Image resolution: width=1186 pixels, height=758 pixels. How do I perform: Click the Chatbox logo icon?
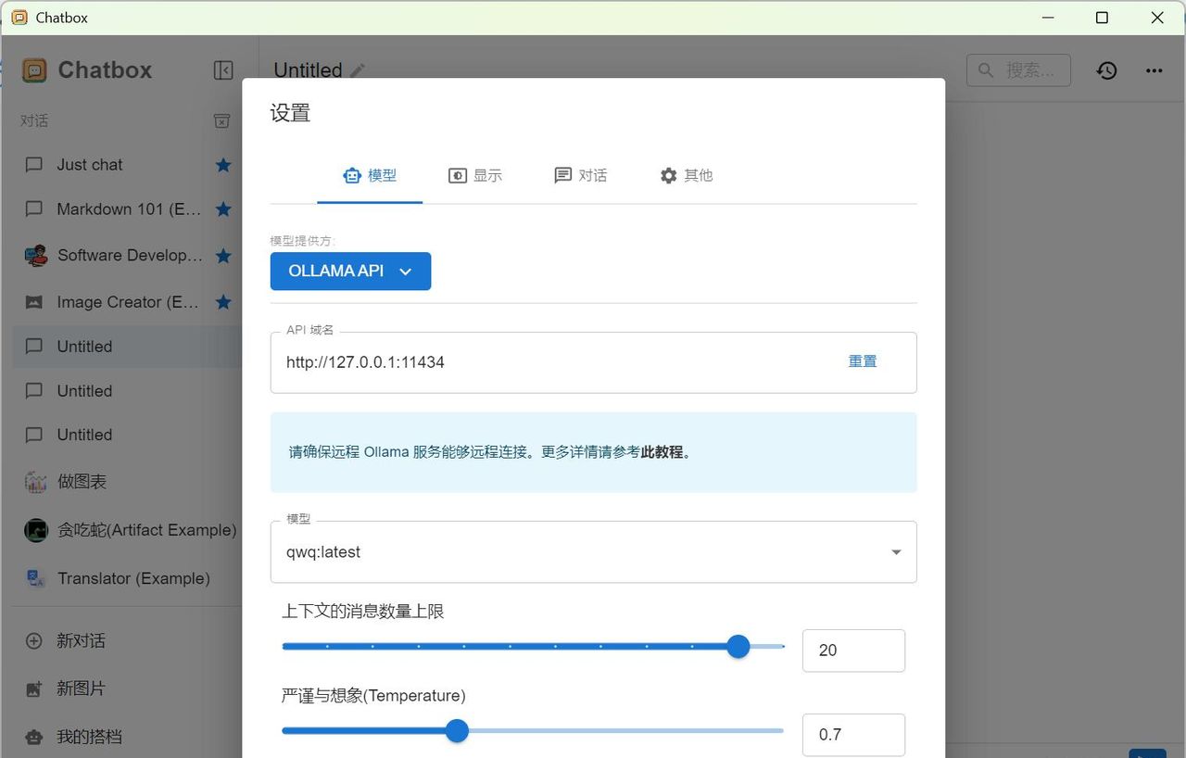coord(33,69)
